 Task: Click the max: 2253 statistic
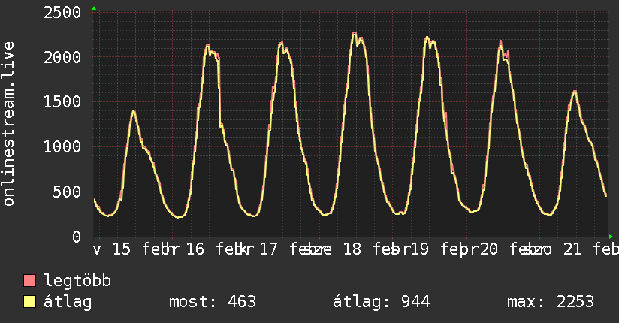[x=551, y=302]
